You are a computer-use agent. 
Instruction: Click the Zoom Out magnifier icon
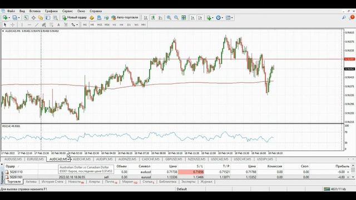click(x=176, y=18)
